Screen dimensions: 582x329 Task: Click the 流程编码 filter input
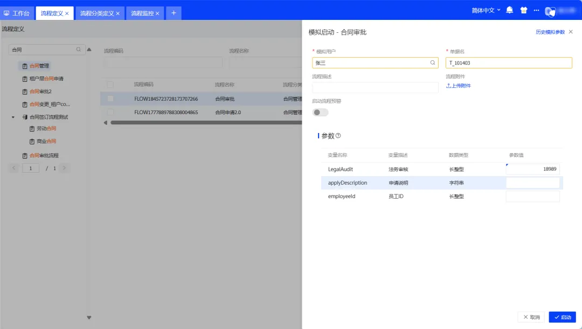(x=163, y=62)
